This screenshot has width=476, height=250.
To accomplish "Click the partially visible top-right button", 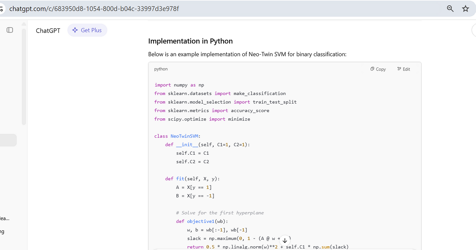I will click(x=474, y=31).
